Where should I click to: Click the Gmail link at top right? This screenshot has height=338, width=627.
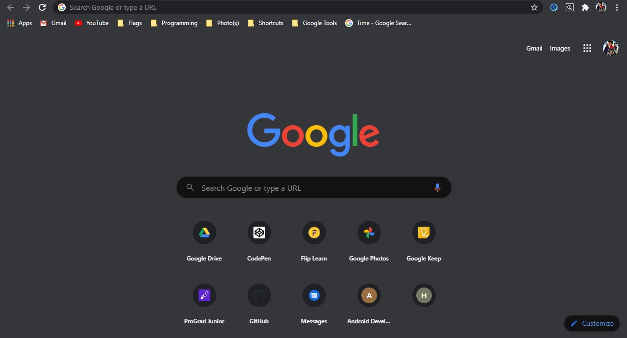click(x=534, y=48)
